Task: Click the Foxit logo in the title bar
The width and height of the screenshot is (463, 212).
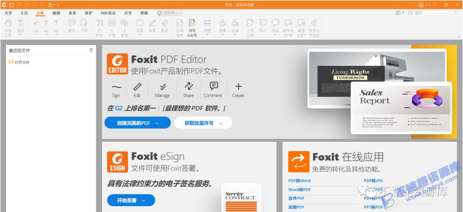Action: point(4,5)
